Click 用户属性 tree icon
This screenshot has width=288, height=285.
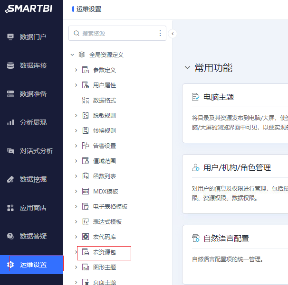click(86, 85)
